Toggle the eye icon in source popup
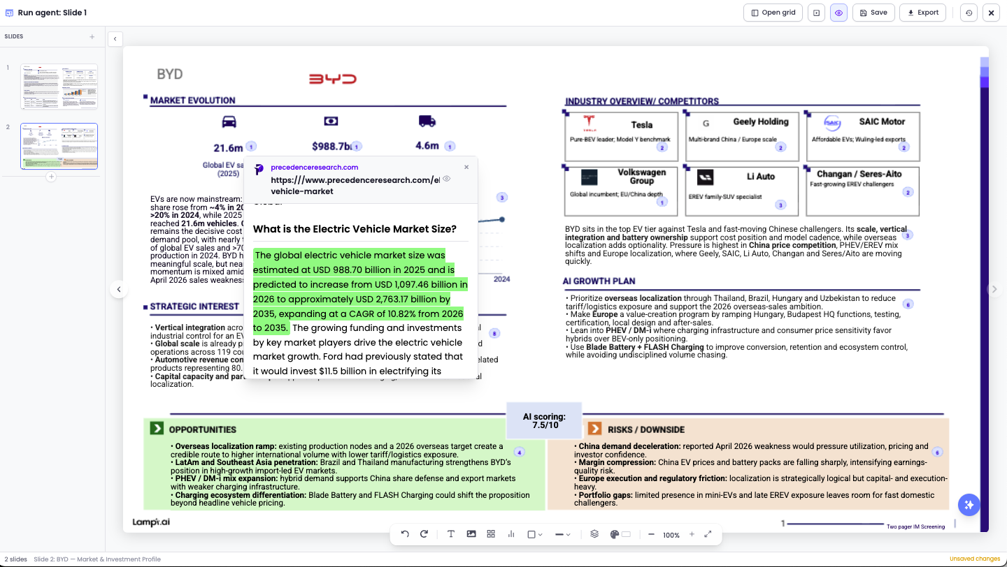This screenshot has width=1007, height=567. 446,179
